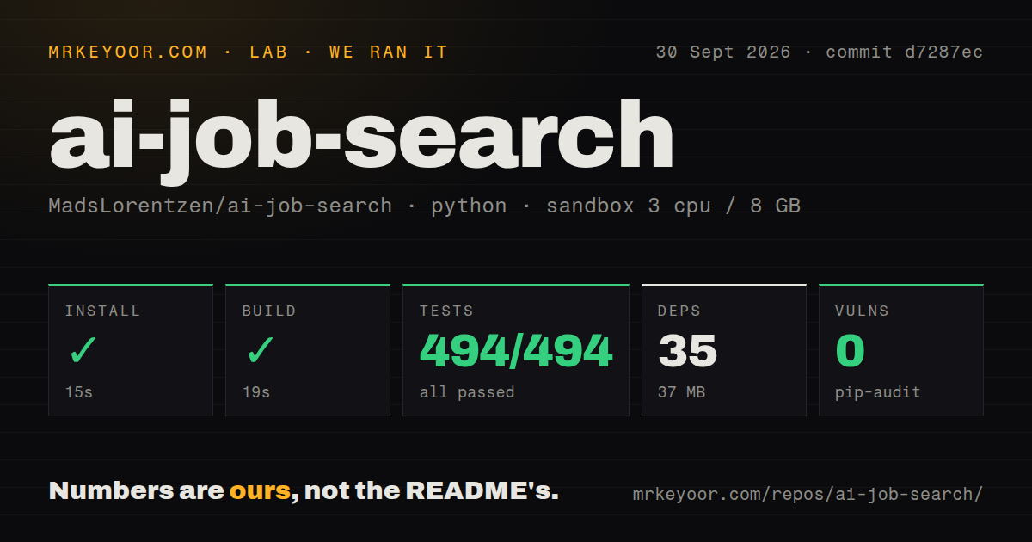
Task: Click the 'sandbox 3 cpu / 8 GB' text
Action: pos(673,206)
